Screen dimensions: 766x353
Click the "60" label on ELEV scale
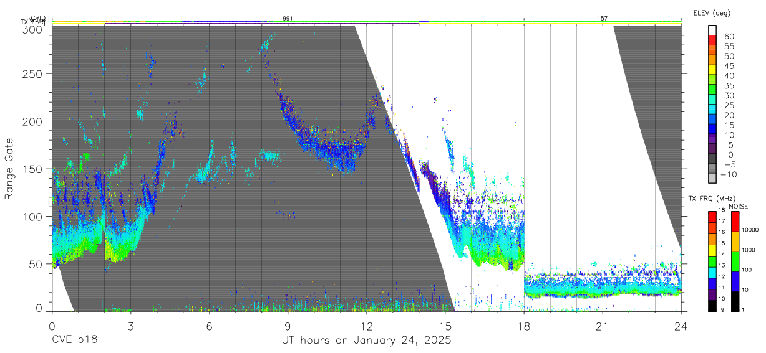pos(729,36)
